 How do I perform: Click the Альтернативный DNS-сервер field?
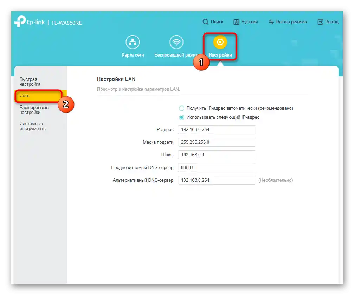pos(217,180)
